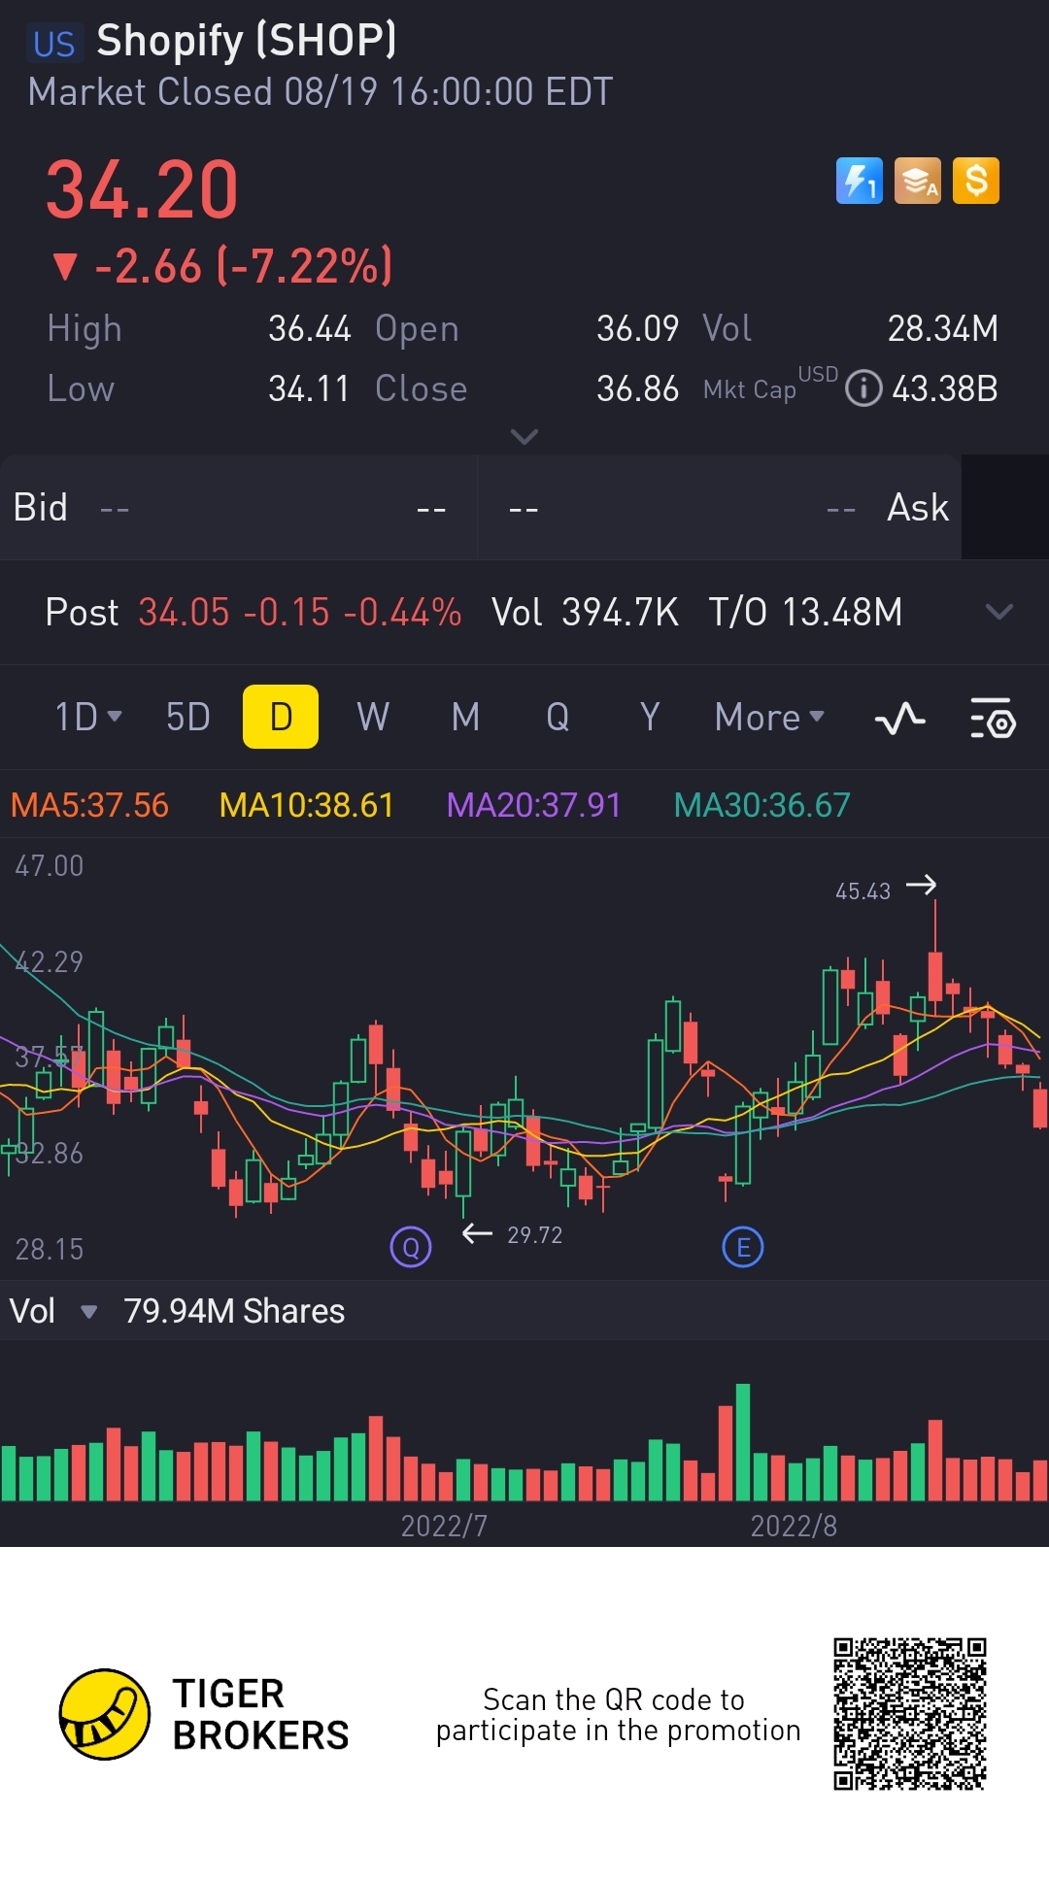Image resolution: width=1049 pixels, height=1882 pixels.
Task: Open the chart indicator waveform icon
Action: [x=900, y=719]
